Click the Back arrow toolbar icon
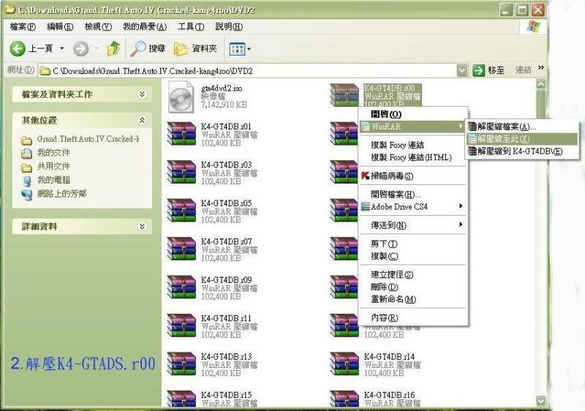The width and height of the screenshot is (585, 411). pyautogui.click(x=19, y=49)
